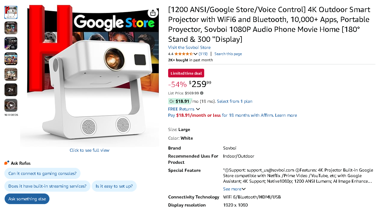377x209 pixels.
Task: Click the star rating icons
Action: click(x=183, y=54)
